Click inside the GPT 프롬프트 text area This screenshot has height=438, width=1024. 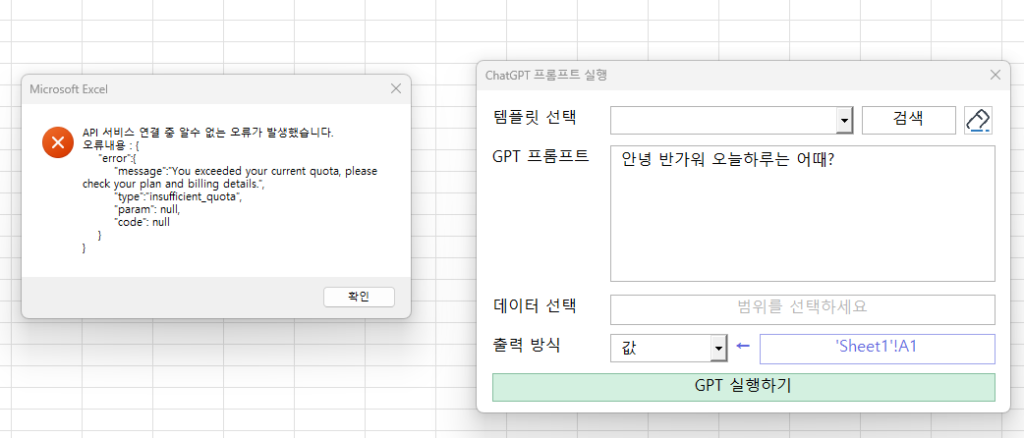(x=802, y=226)
